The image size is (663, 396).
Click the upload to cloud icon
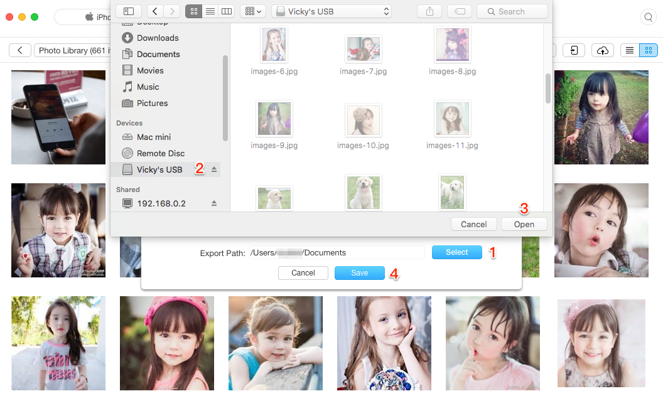pos(603,50)
